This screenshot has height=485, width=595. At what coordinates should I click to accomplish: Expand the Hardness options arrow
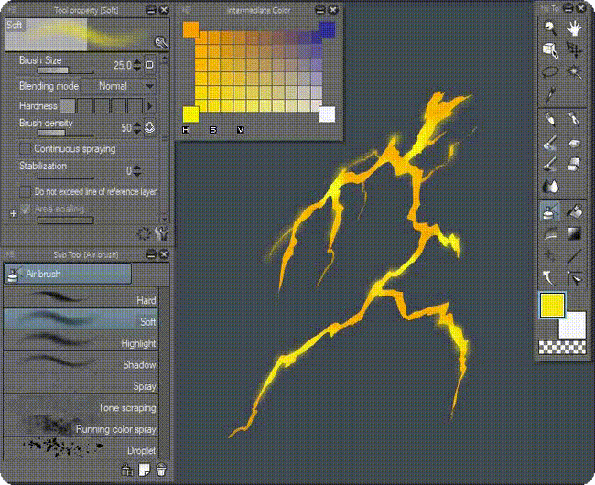click(x=150, y=106)
